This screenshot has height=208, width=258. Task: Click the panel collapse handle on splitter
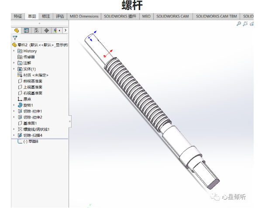(x=70, y=121)
